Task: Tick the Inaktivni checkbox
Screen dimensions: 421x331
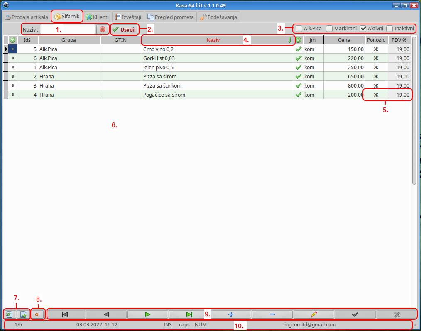Action: 389,29
